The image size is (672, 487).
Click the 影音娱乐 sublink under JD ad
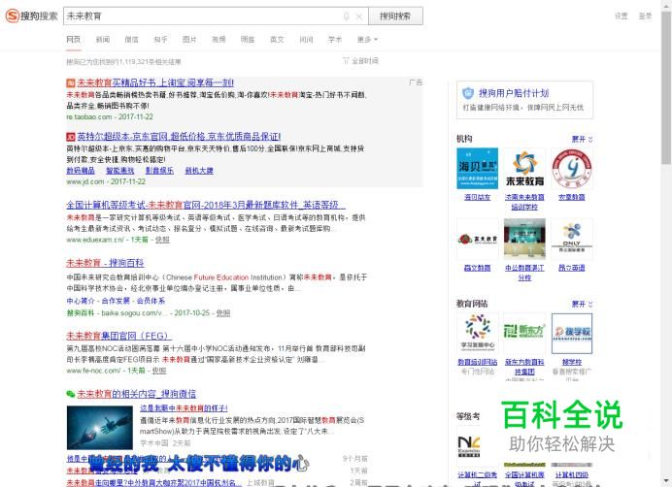[x=159, y=171]
